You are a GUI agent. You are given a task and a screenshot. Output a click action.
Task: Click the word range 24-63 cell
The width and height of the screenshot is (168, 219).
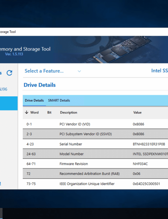click(31, 154)
